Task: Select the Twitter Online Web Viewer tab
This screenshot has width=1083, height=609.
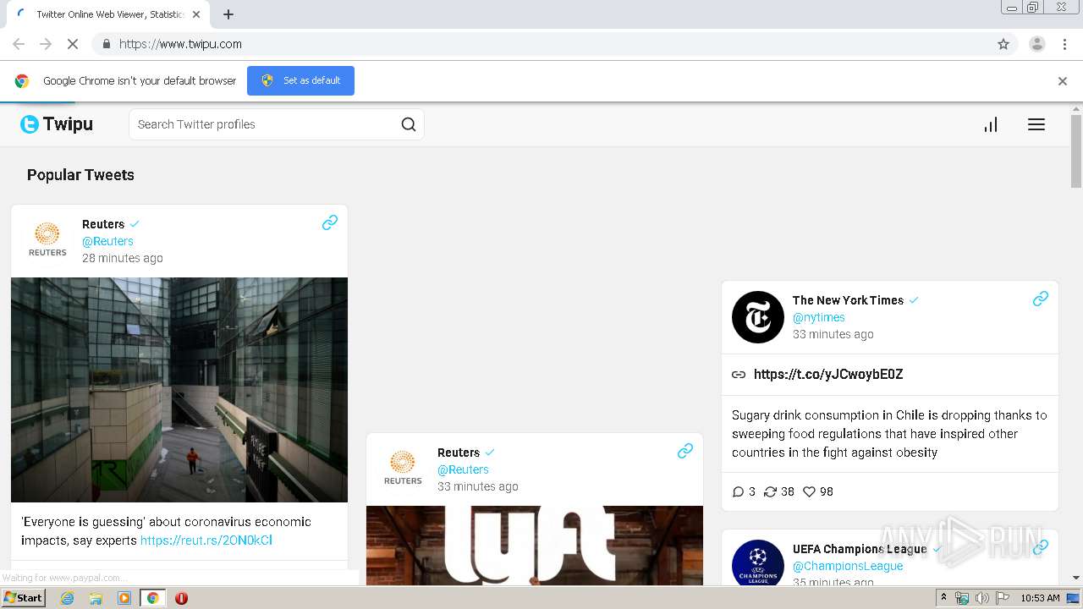Action: point(107,14)
